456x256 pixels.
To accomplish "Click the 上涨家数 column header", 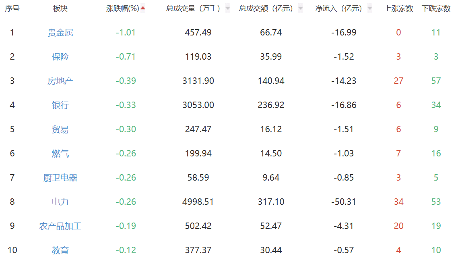I will point(398,8).
